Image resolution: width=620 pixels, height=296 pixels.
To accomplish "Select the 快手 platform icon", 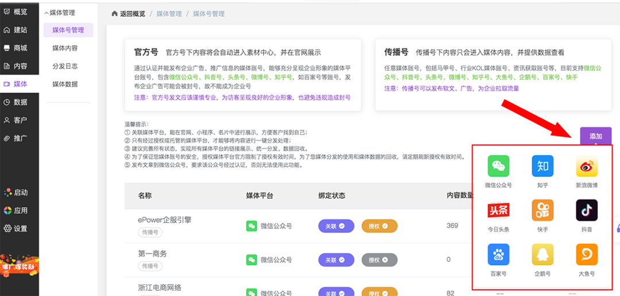I will pos(542,210).
